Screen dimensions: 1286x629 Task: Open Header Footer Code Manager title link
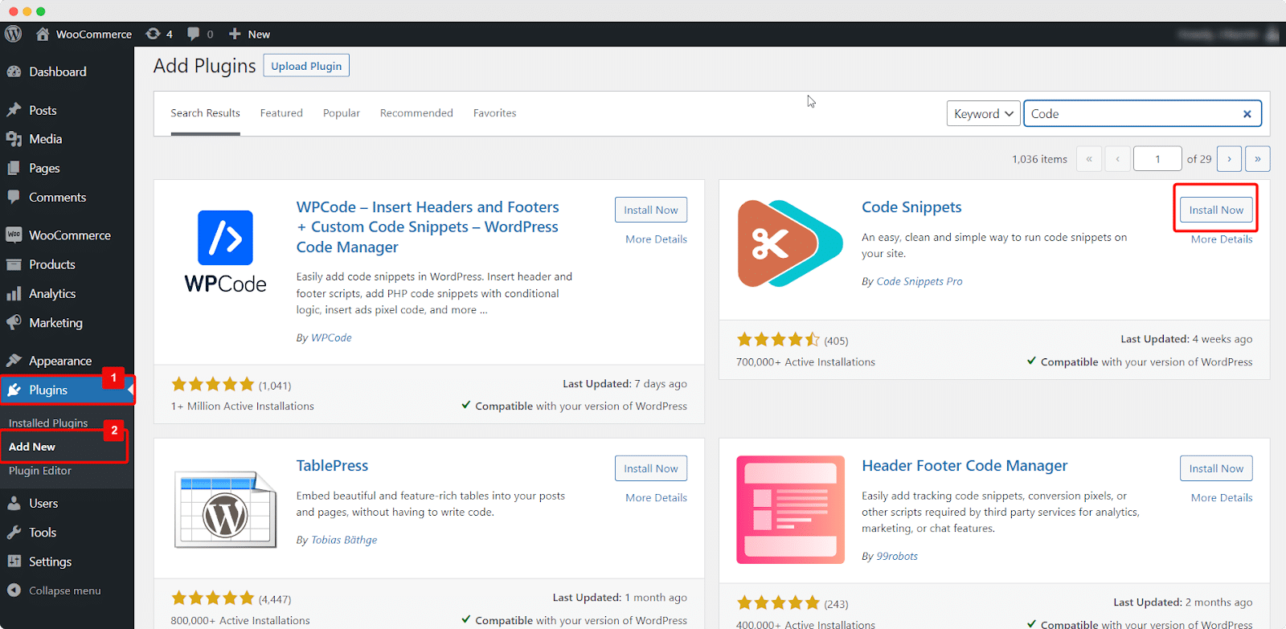pos(964,466)
